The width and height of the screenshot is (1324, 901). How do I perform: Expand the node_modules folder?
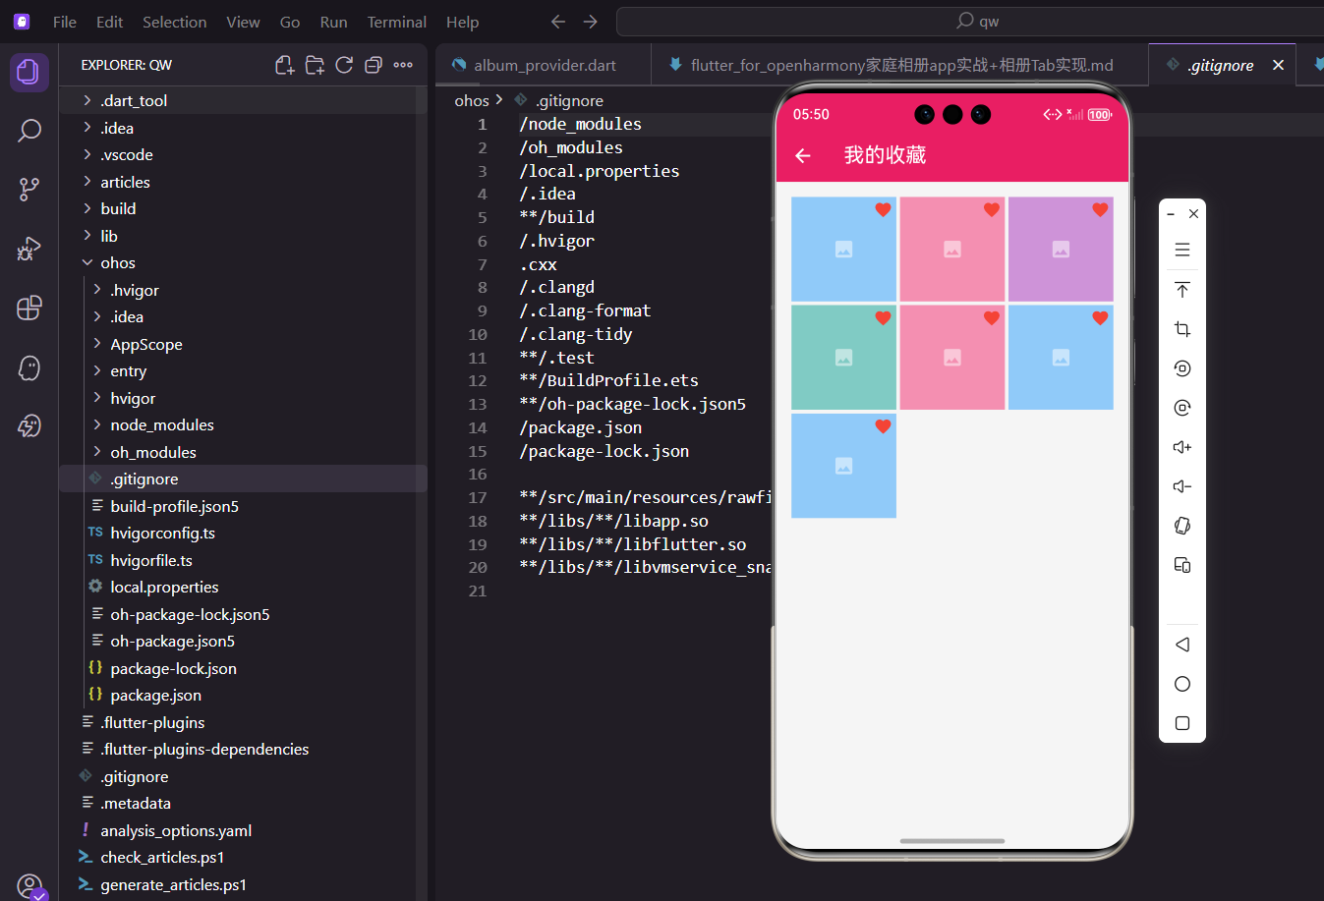coord(243,424)
